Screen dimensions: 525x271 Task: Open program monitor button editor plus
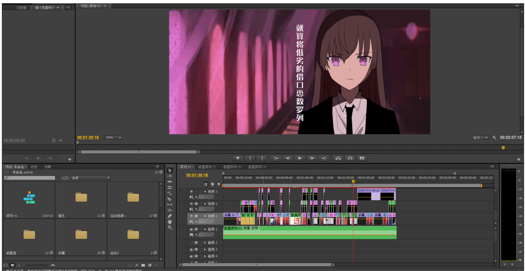[x=518, y=159]
